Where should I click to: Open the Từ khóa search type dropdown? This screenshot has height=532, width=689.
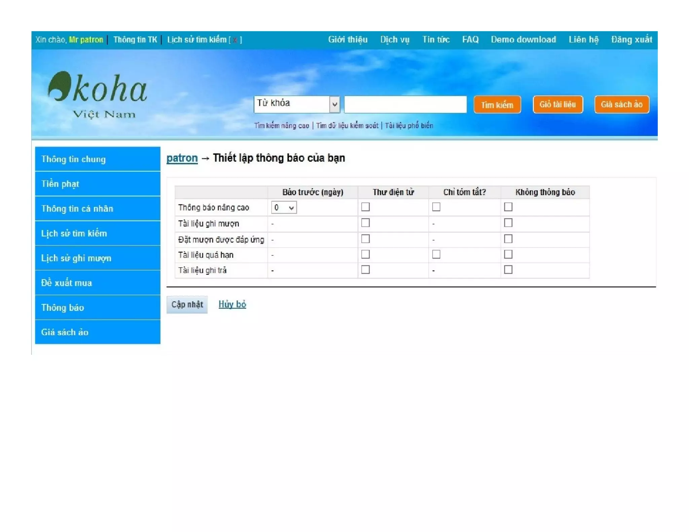click(x=297, y=104)
